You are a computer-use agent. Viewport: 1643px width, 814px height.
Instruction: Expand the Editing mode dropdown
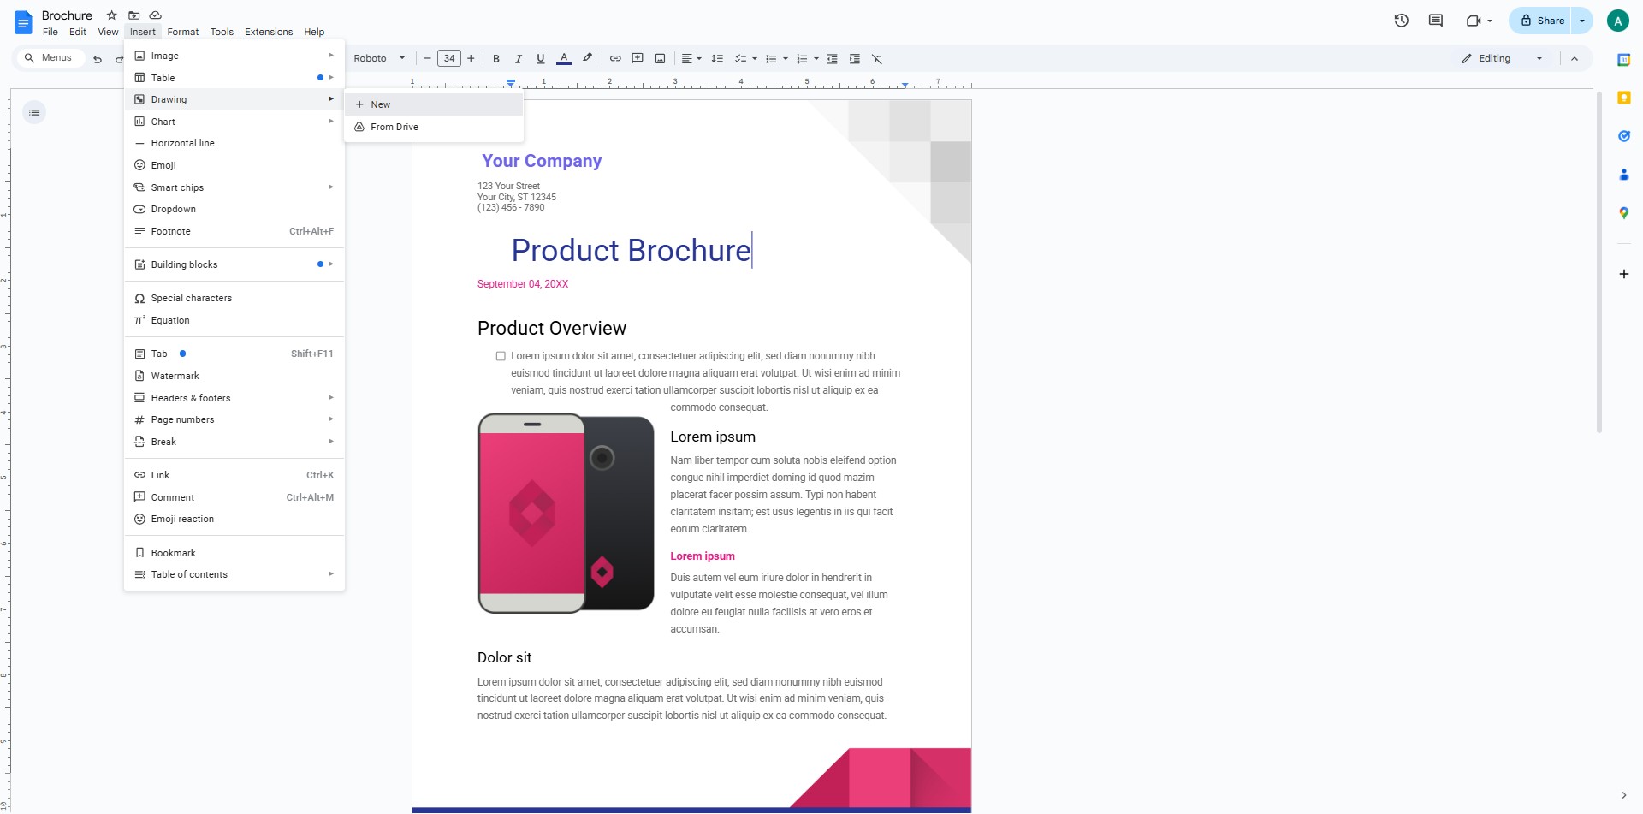[x=1503, y=59]
